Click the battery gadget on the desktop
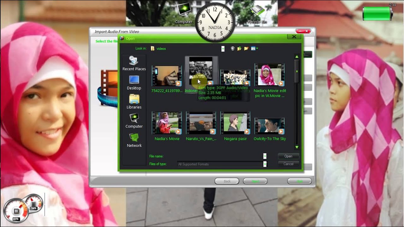This screenshot has width=404, height=227. pos(377,13)
